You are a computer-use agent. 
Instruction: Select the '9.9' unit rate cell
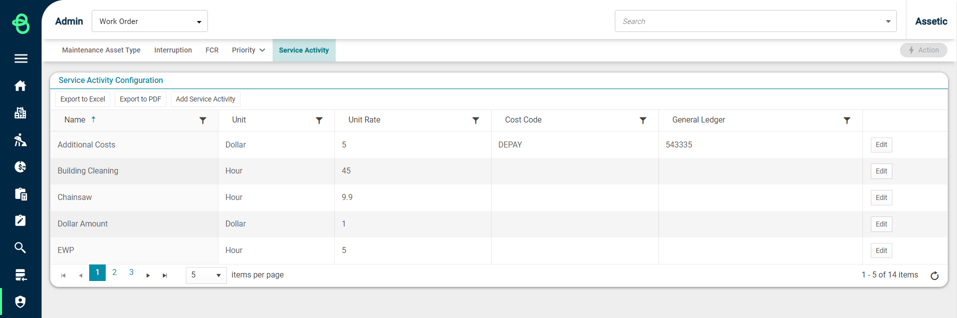(x=413, y=197)
